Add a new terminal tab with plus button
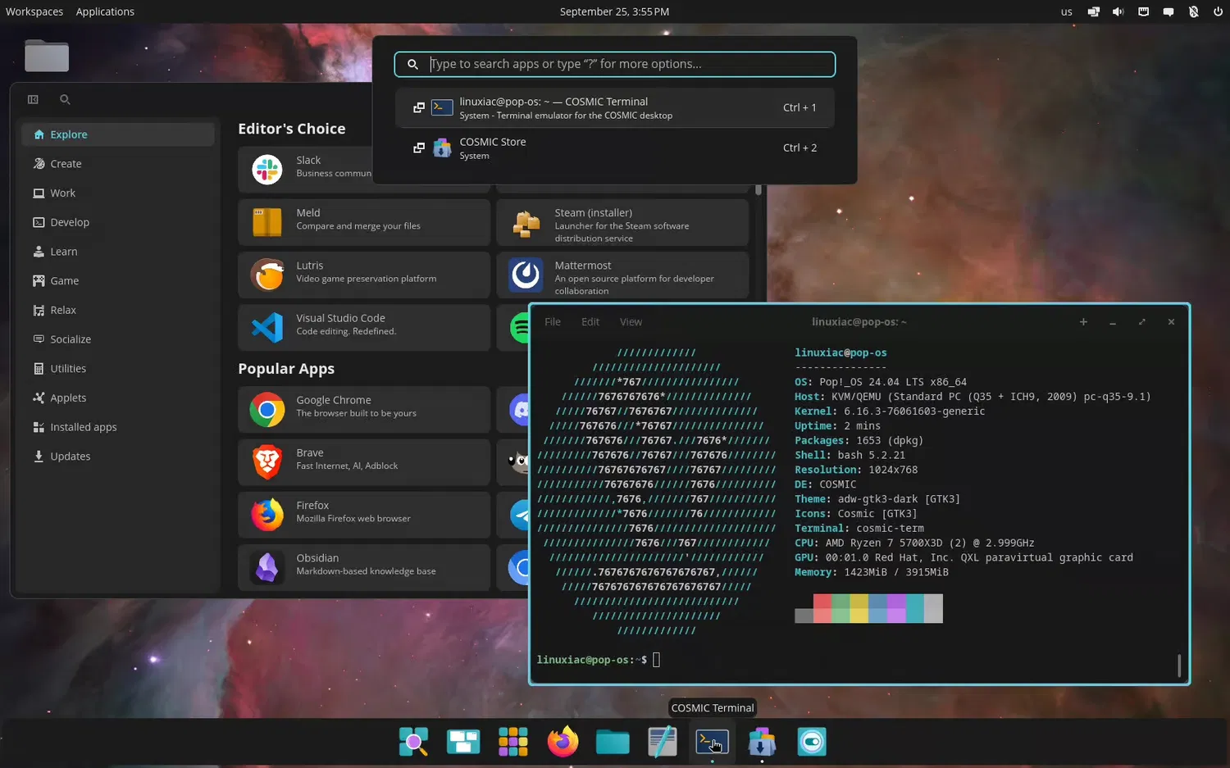1230x768 pixels. pyautogui.click(x=1083, y=322)
